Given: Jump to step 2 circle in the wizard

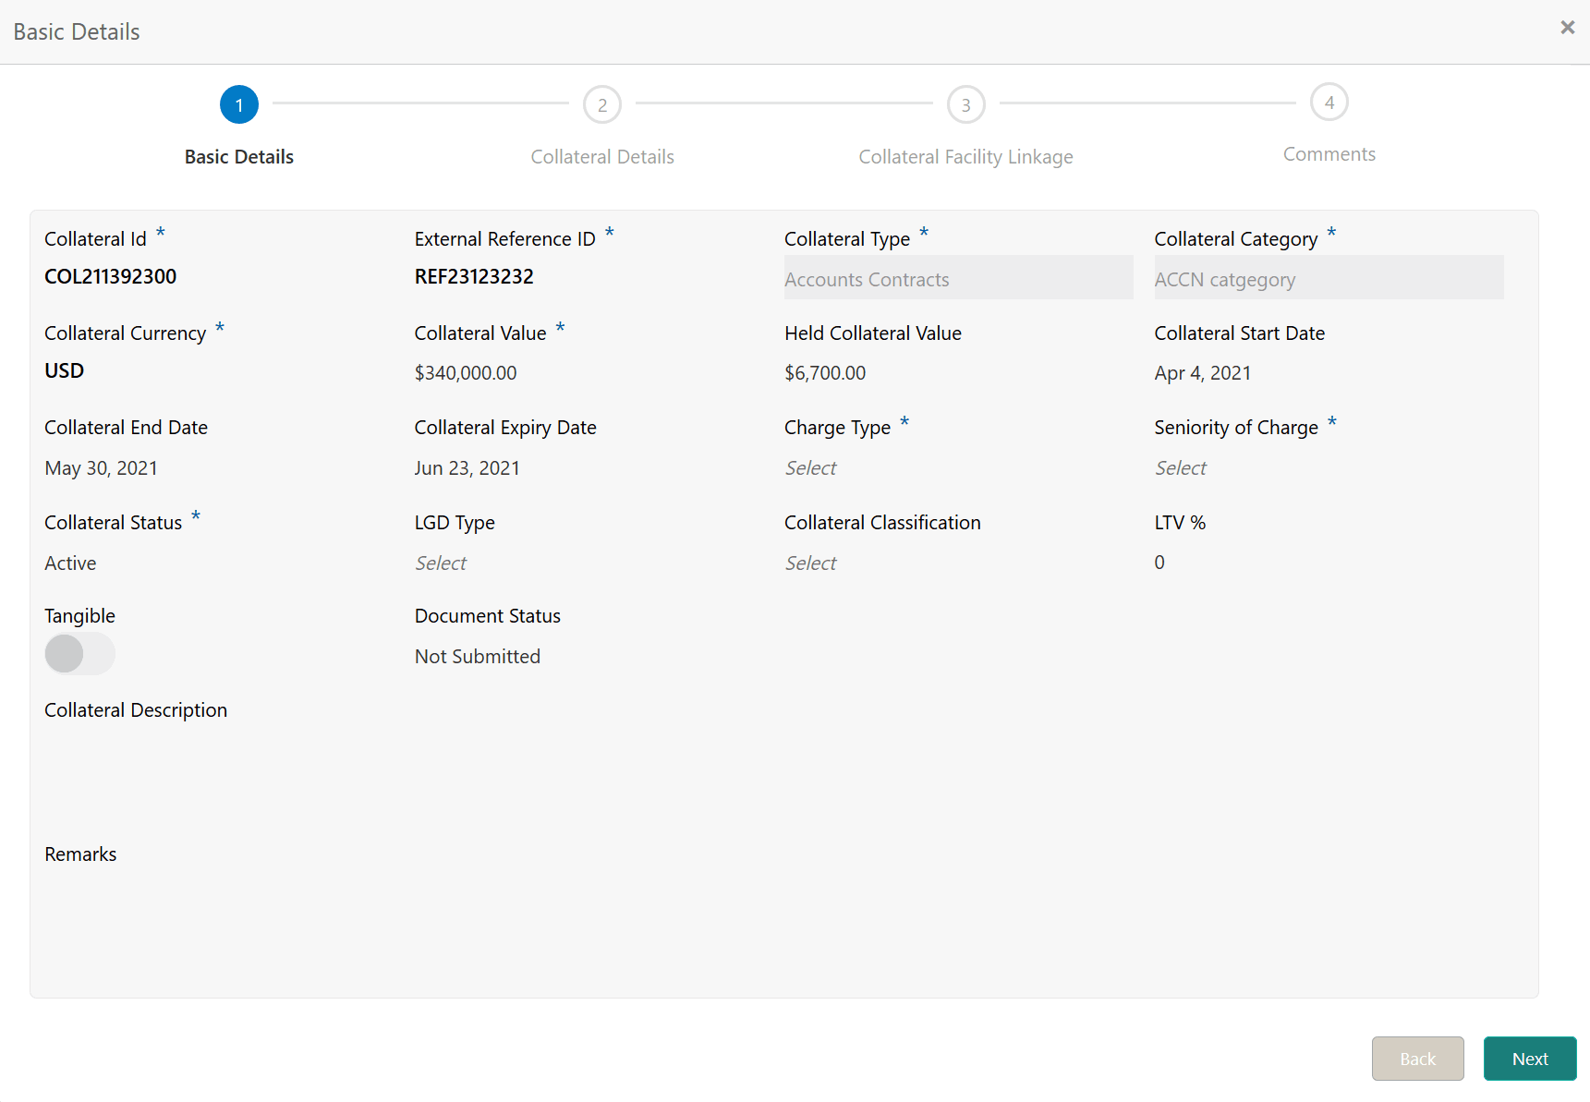Looking at the screenshot, I should 602,104.
